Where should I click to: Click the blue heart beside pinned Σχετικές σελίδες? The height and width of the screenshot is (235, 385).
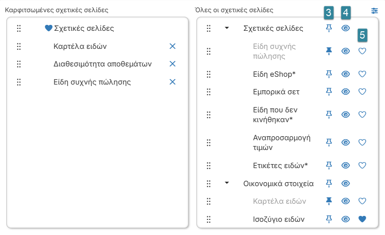click(x=49, y=28)
